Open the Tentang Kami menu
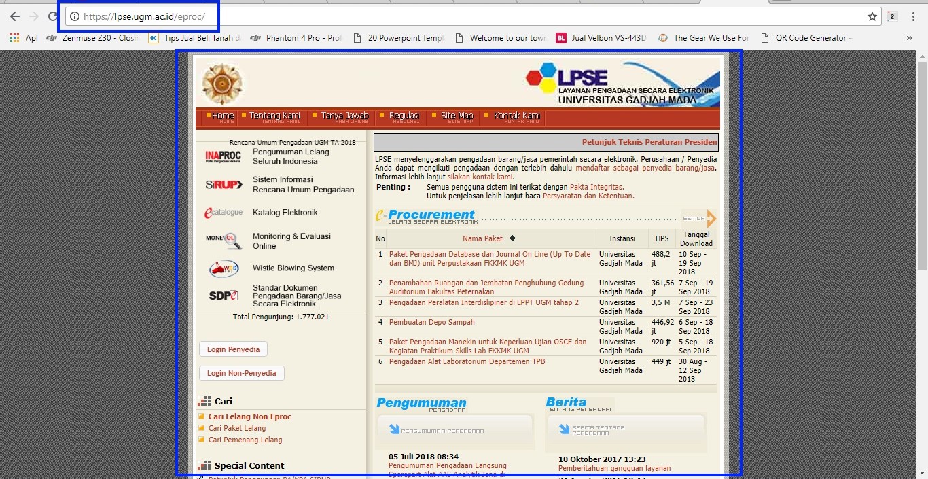 point(274,117)
